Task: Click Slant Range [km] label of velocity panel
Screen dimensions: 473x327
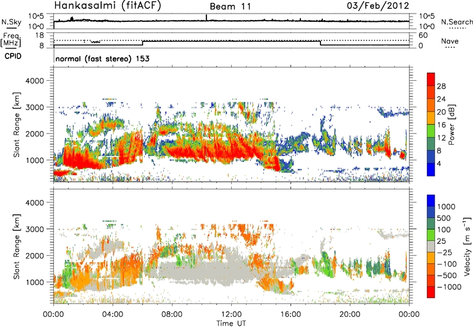Action: click(x=17, y=246)
